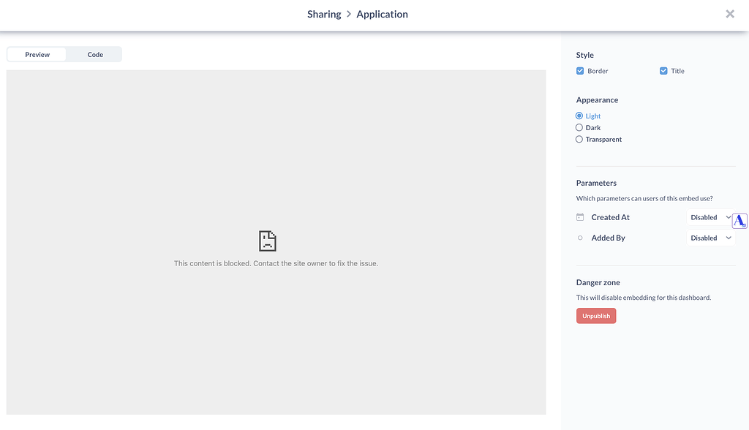Viewport: 749px width, 430px height.
Task: Expand the chevron arrow on Created At dropdown
Action: point(728,216)
